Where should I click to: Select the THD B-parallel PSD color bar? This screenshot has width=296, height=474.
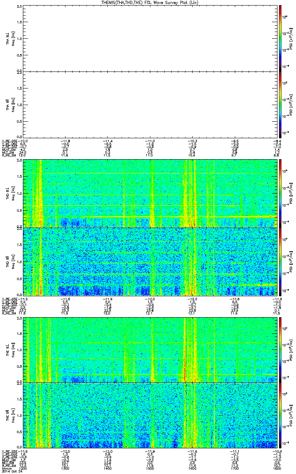pos(280,261)
